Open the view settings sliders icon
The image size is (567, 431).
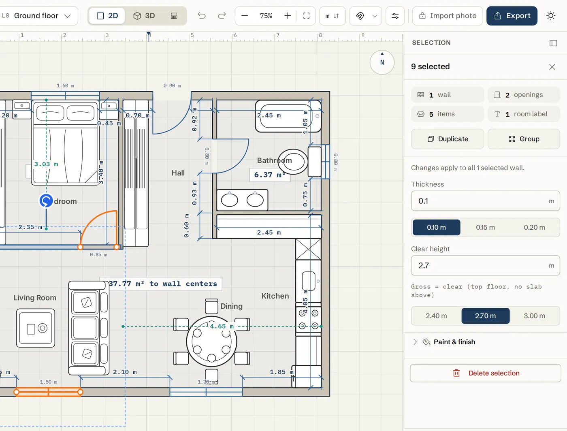[x=395, y=16]
